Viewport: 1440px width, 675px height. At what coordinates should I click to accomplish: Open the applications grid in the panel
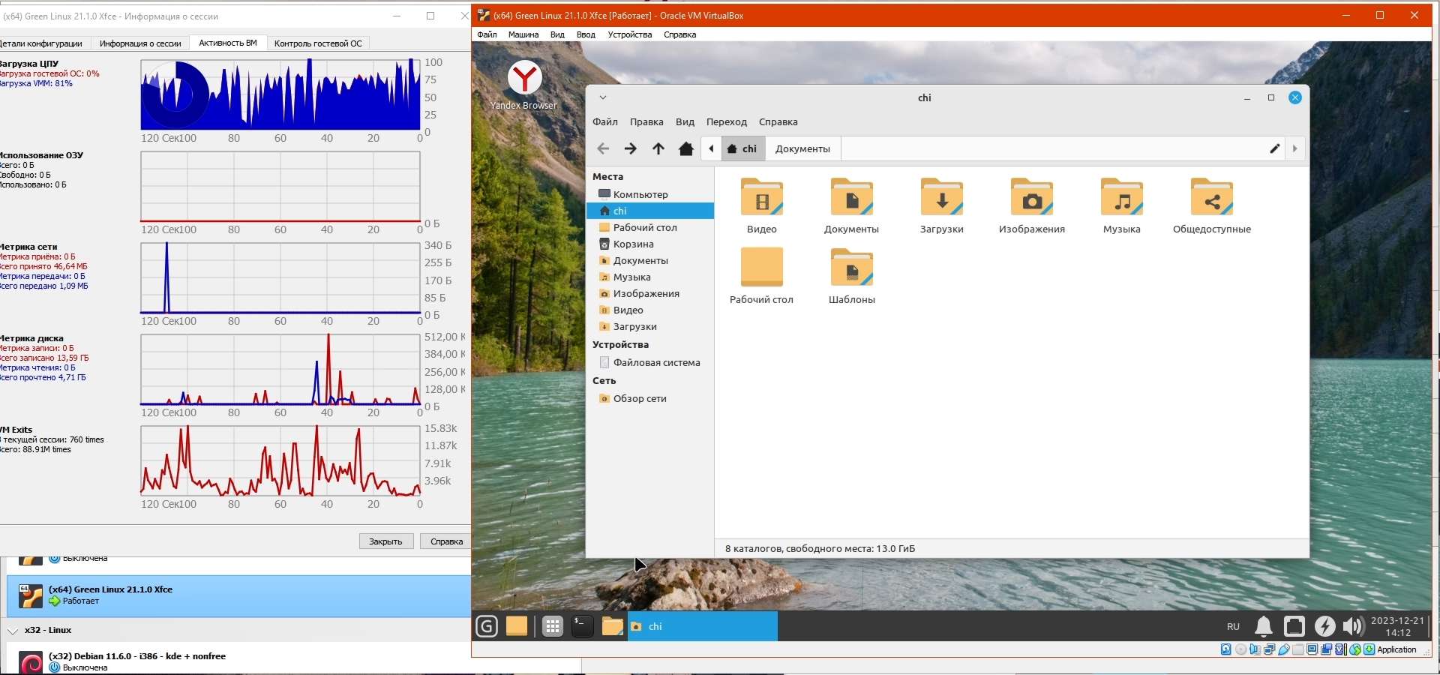[x=553, y=626]
